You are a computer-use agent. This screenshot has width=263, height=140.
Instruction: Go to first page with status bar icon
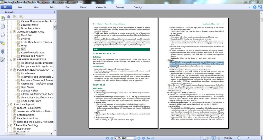click(108, 138)
